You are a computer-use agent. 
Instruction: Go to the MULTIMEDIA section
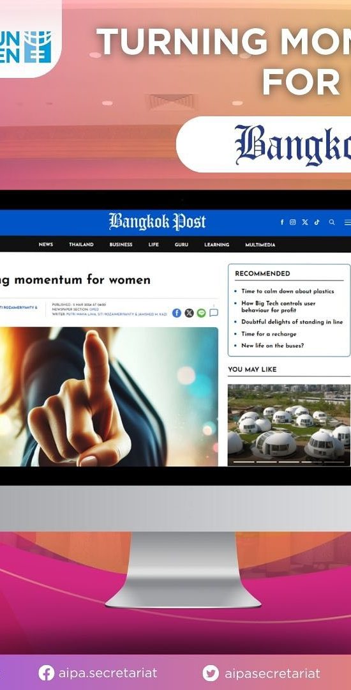(x=260, y=245)
